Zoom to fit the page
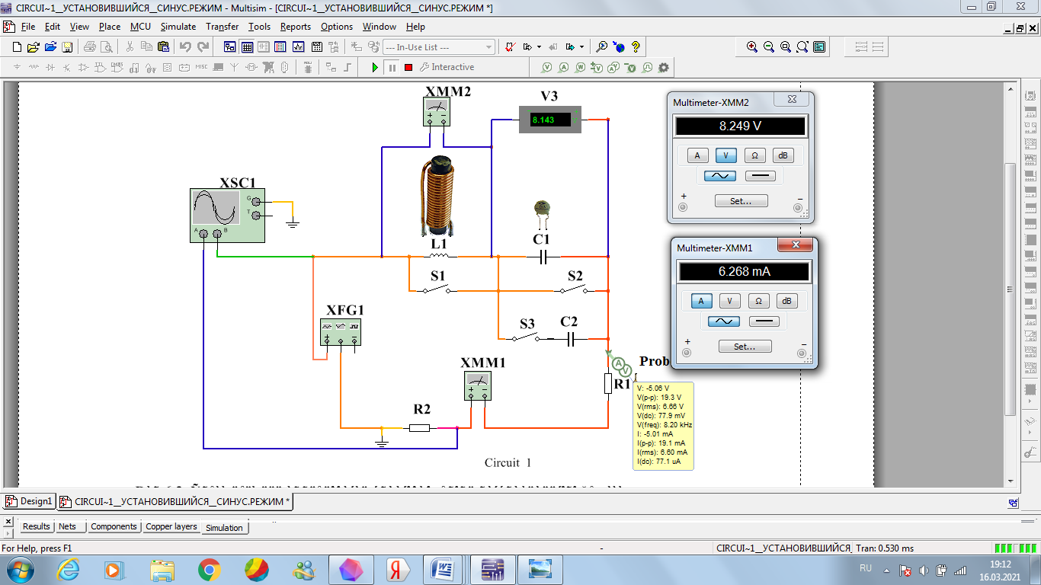Viewport: 1041px width, 585px height. coord(802,47)
